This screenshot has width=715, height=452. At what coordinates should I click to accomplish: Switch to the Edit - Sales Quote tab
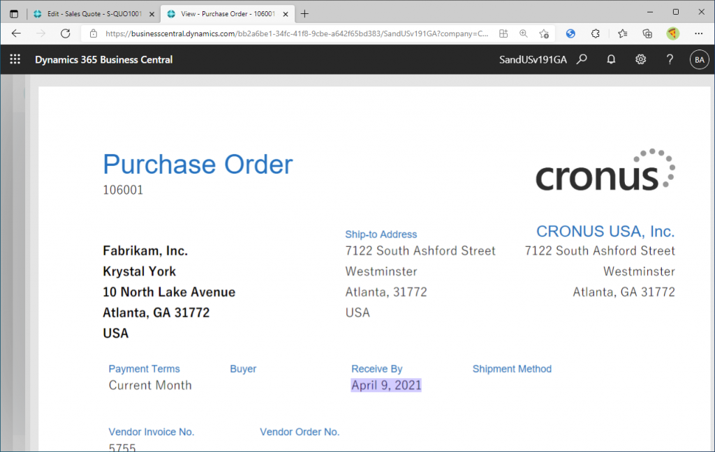pos(89,13)
